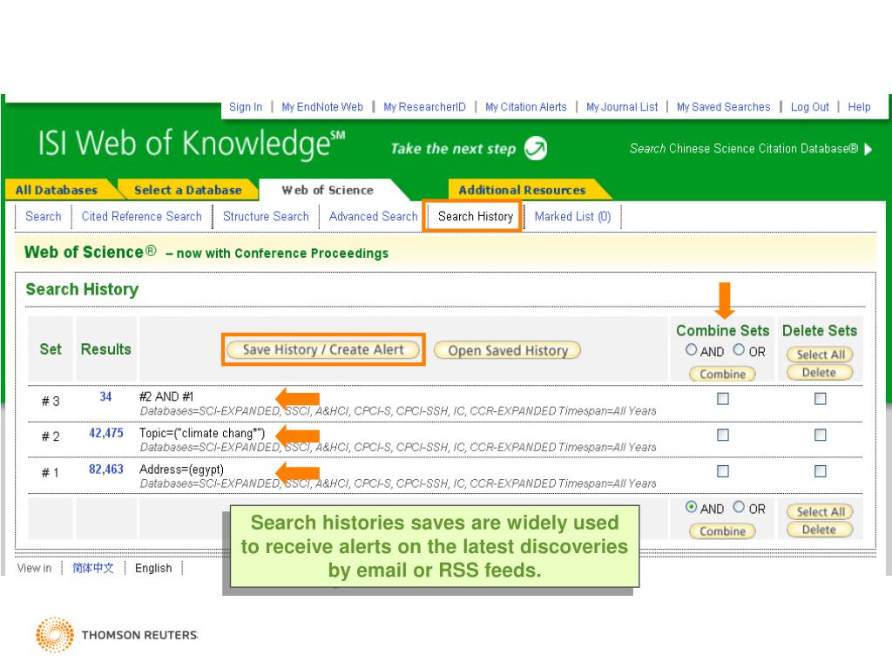Open the 34 results for set #3

tap(105, 396)
